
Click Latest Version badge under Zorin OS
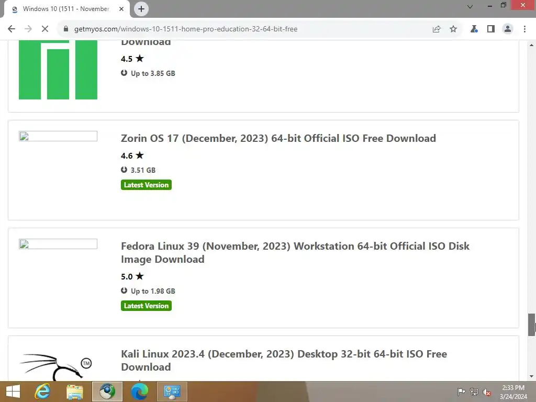pyautogui.click(x=147, y=185)
